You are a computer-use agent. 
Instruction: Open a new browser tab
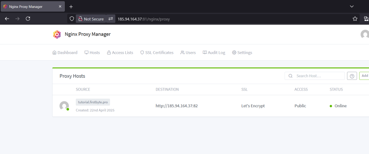pos(71,6)
